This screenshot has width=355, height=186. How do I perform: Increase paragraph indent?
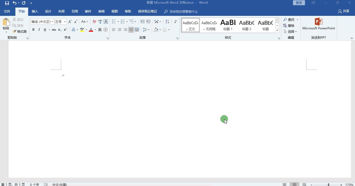click(x=148, y=22)
